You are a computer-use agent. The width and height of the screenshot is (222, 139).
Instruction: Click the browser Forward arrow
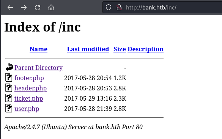click(x=24, y=7)
